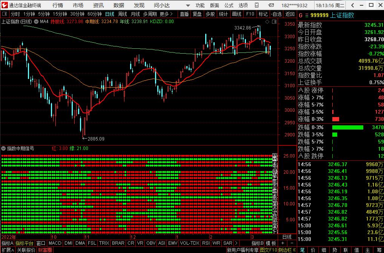Apply the VOL-TDX indicator
384x253 pixels.
coord(190,243)
